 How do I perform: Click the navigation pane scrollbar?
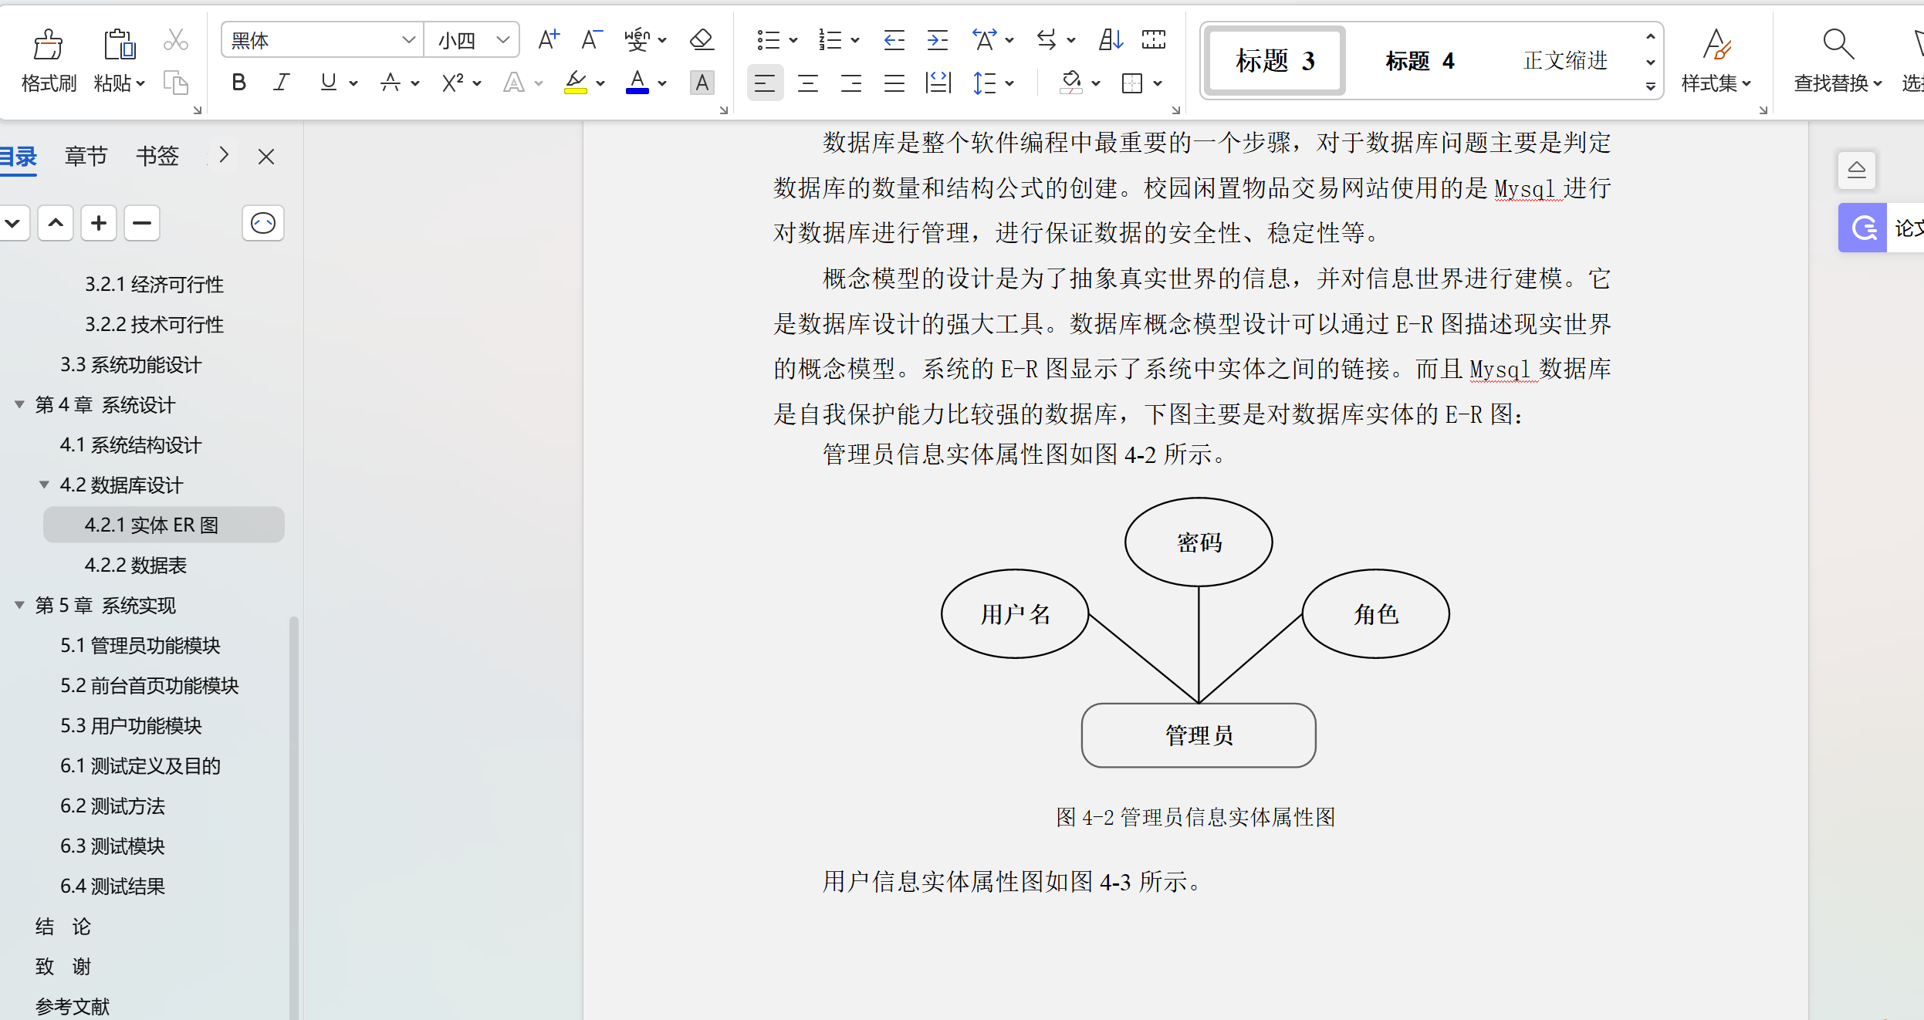293,818
